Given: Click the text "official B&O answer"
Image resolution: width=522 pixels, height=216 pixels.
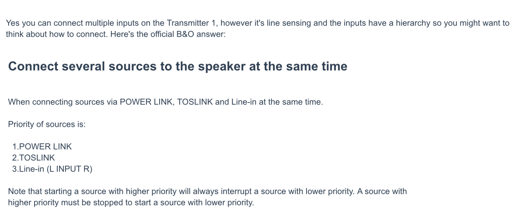Looking at the screenshot, I should pos(188,34).
